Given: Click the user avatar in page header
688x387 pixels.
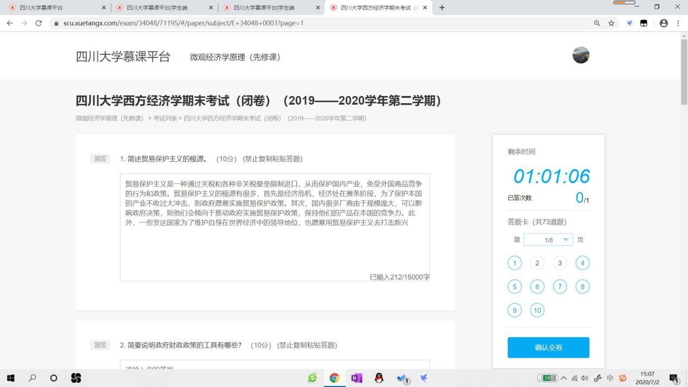Looking at the screenshot, I should click(x=580, y=55).
